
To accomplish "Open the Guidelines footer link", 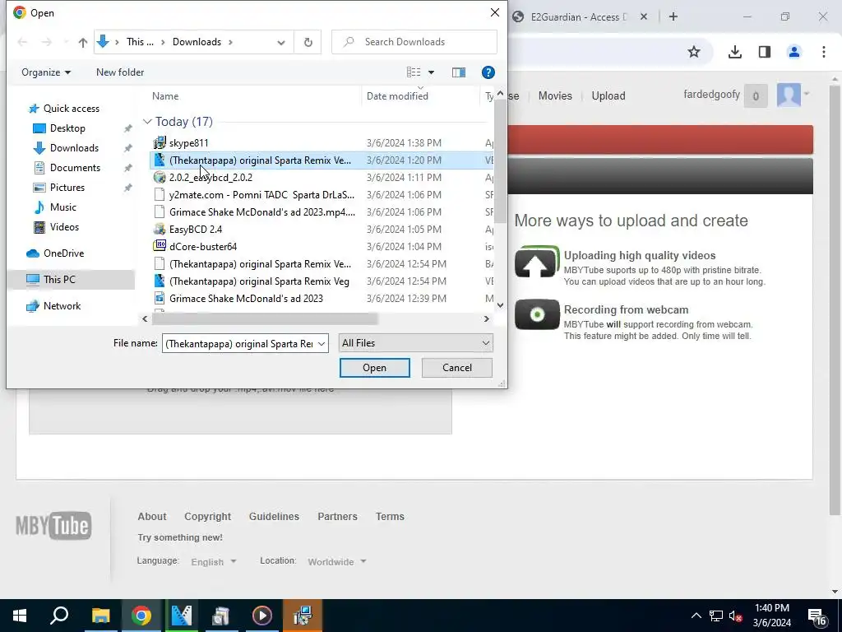I will [274, 517].
